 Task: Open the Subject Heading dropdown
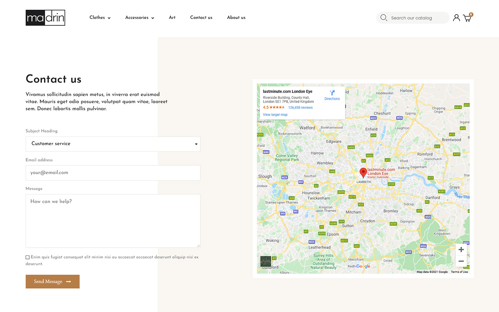click(113, 144)
